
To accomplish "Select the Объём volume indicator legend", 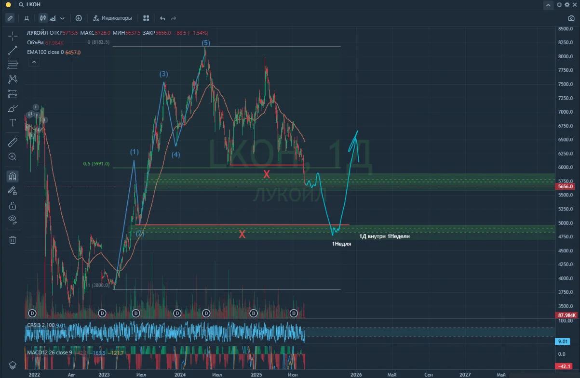I will coord(35,42).
